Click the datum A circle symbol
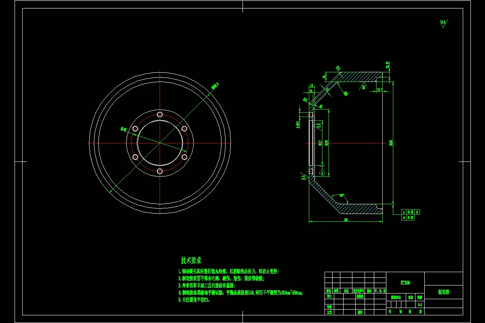 (x=322, y=173)
